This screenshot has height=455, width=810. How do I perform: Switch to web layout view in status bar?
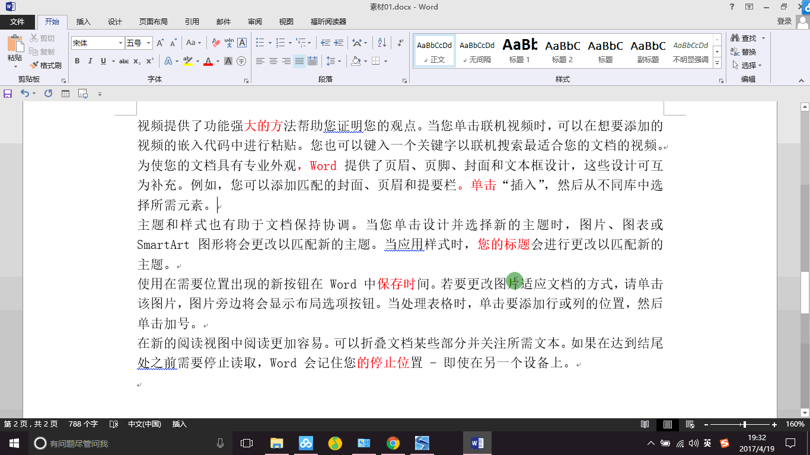pyautogui.click(x=690, y=424)
